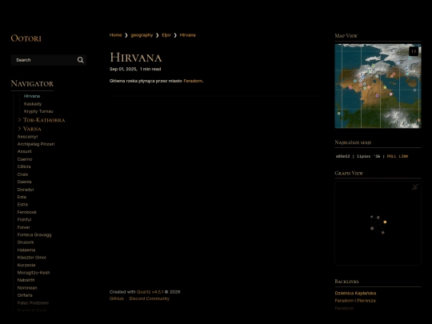Open Moragitzu-Kesh page
Image resolution: width=432 pixels, height=324 pixels.
34,273
